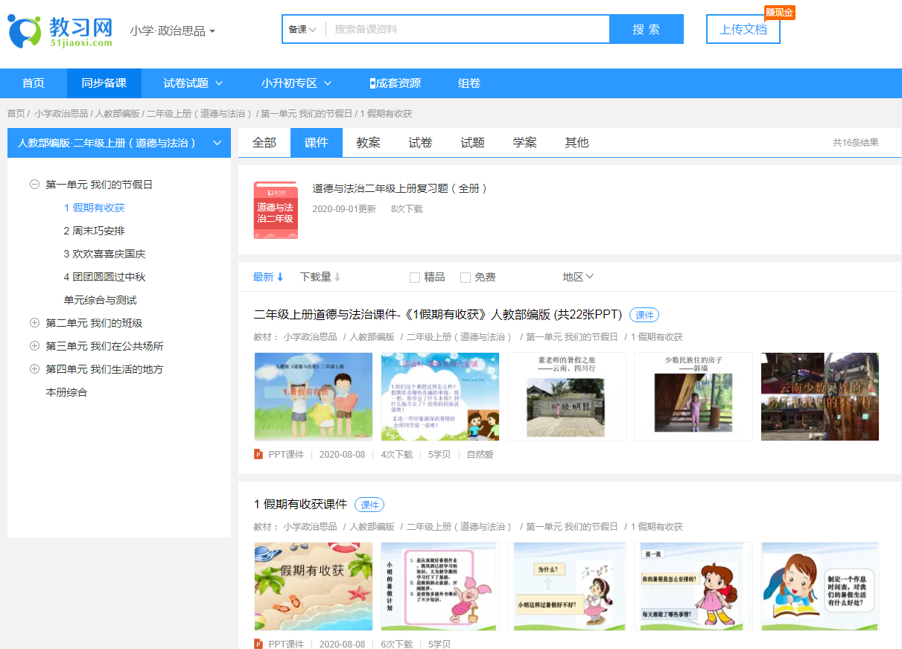Click breadcrumb 小学政治思品
Viewport: 902px width, 649px height.
[x=61, y=114]
